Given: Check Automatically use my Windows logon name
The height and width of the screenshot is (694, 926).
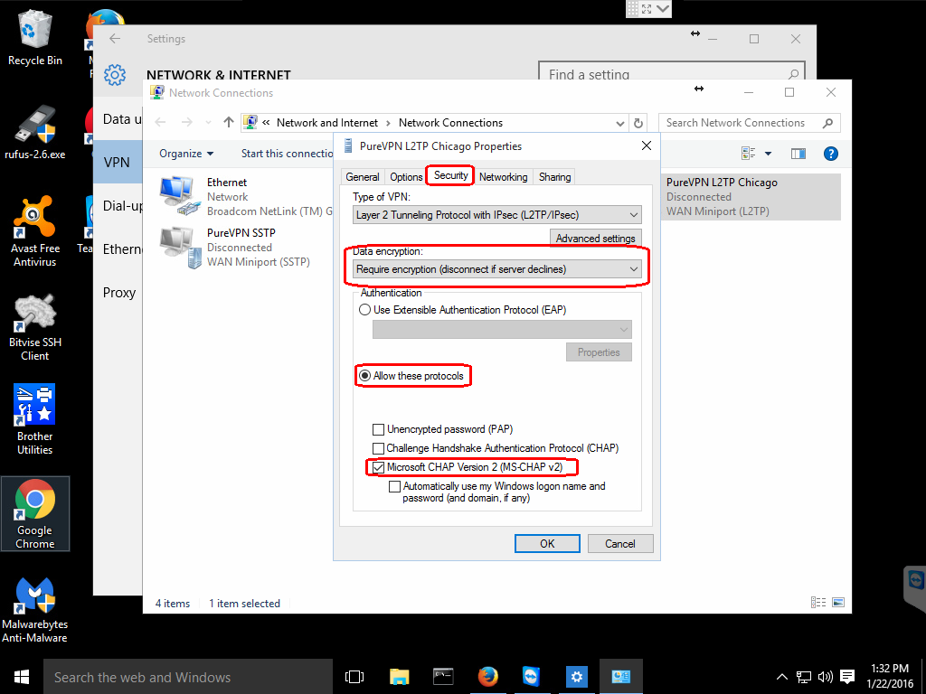Looking at the screenshot, I should (x=394, y=487).
